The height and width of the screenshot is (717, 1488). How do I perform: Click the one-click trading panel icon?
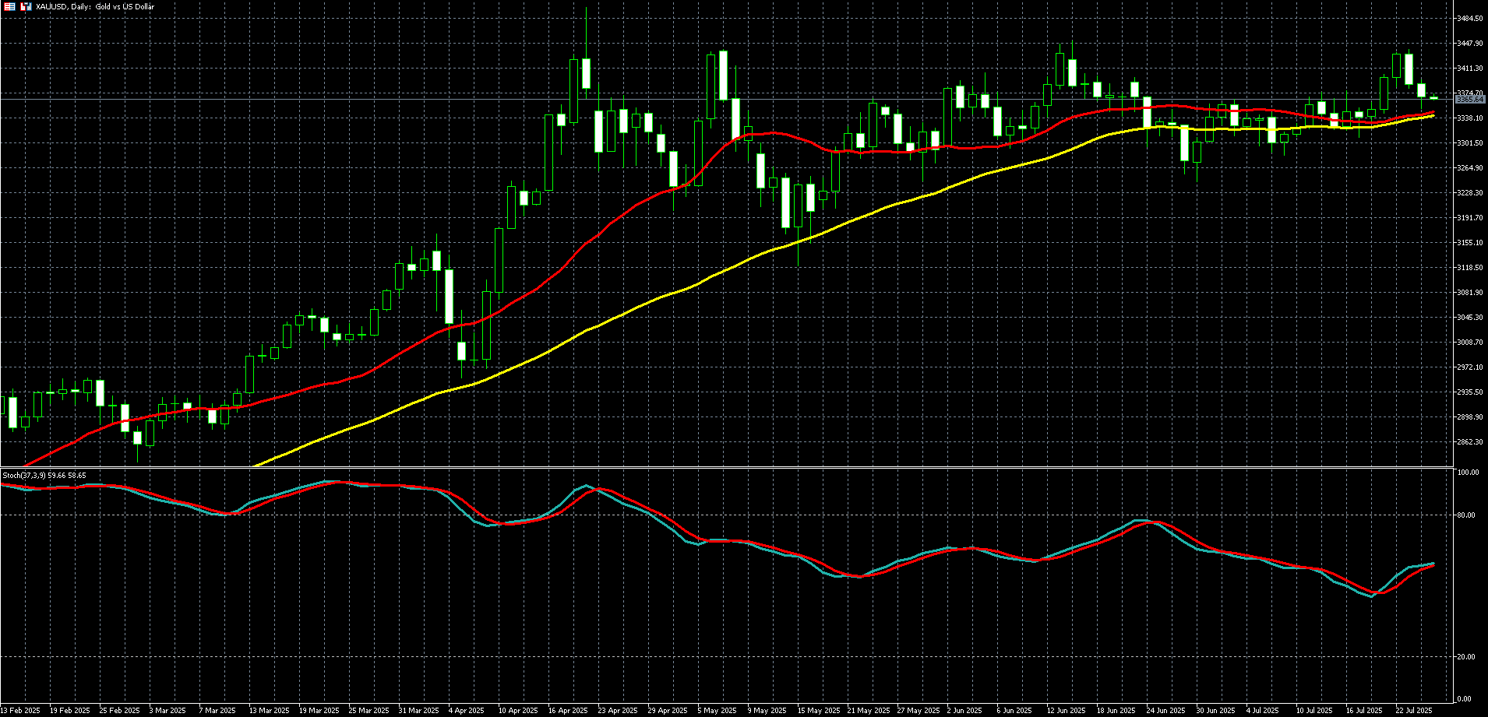[26, 6]
